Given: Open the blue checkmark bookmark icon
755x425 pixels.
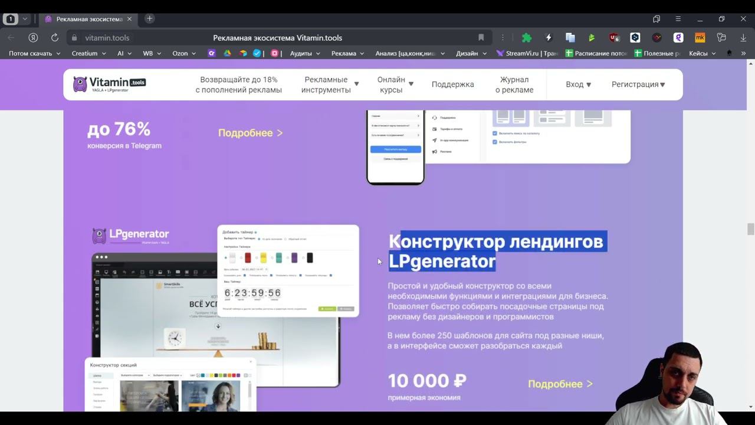Looking at the screenshot, I should click(x=257, y=53).
